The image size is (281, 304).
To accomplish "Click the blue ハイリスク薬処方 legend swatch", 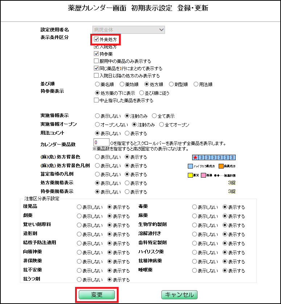I will pyautogui.click(x=190, y=166).
